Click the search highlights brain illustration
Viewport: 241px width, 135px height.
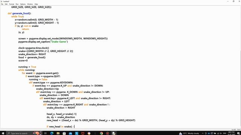(37, 133)
